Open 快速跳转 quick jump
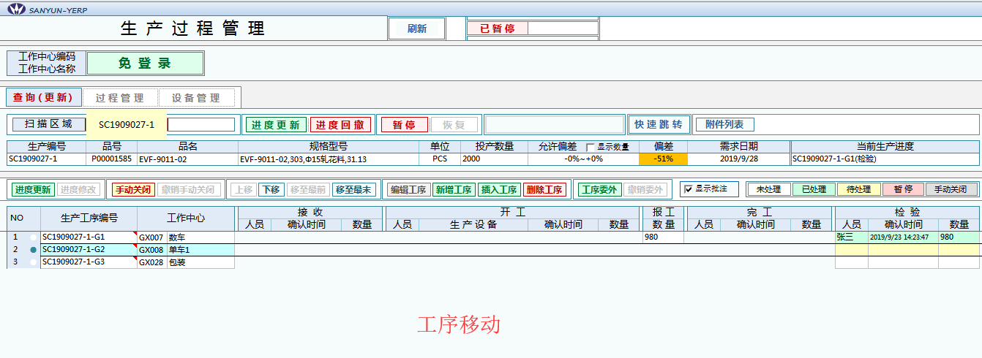982x358 pixels. [x=659, y=125]
